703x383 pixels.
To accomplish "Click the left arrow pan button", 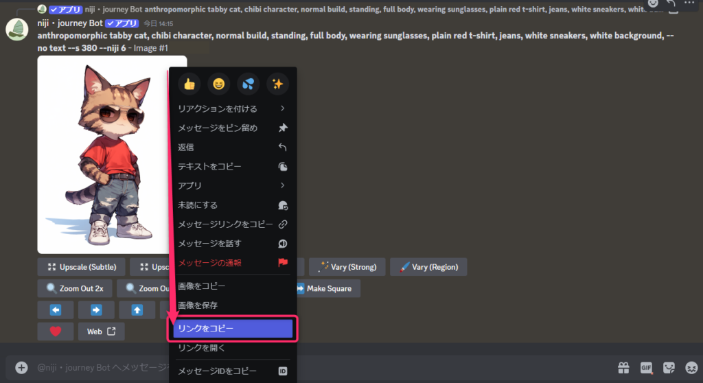I will pyautogui.click(x=56, y=310).
